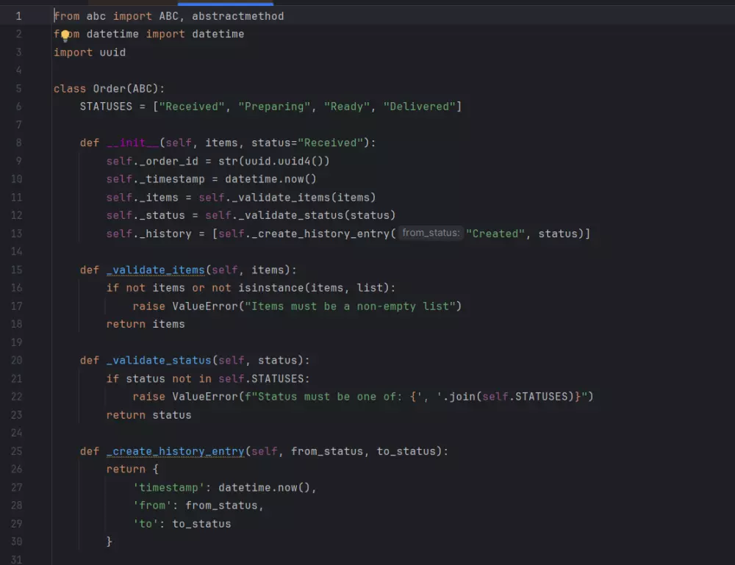Click the 'from_status:' inlay parameter hint
The width and height of the screenshot is (735, 565).
(x=431, y=233)
